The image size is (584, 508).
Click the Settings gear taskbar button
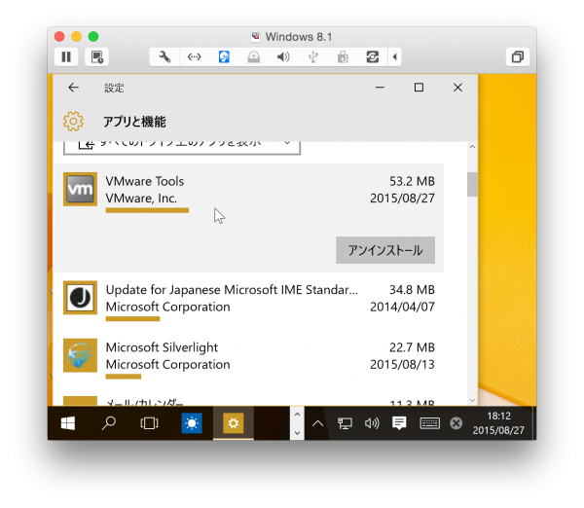[234, 423]
